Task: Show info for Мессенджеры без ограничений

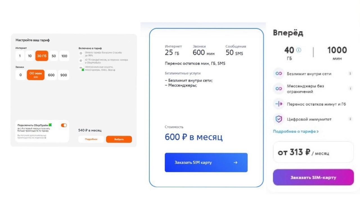Action: (350, 88)
